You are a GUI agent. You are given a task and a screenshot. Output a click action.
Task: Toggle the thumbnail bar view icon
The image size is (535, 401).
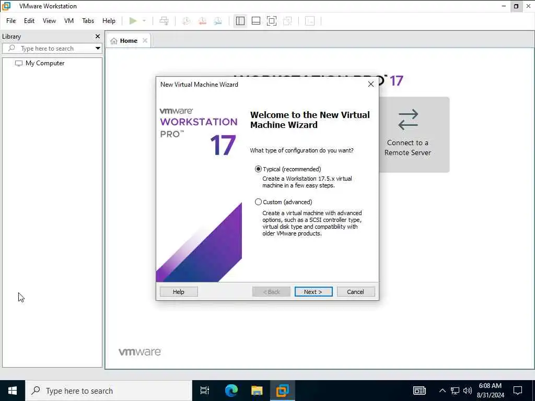click(x=256, y=21)
